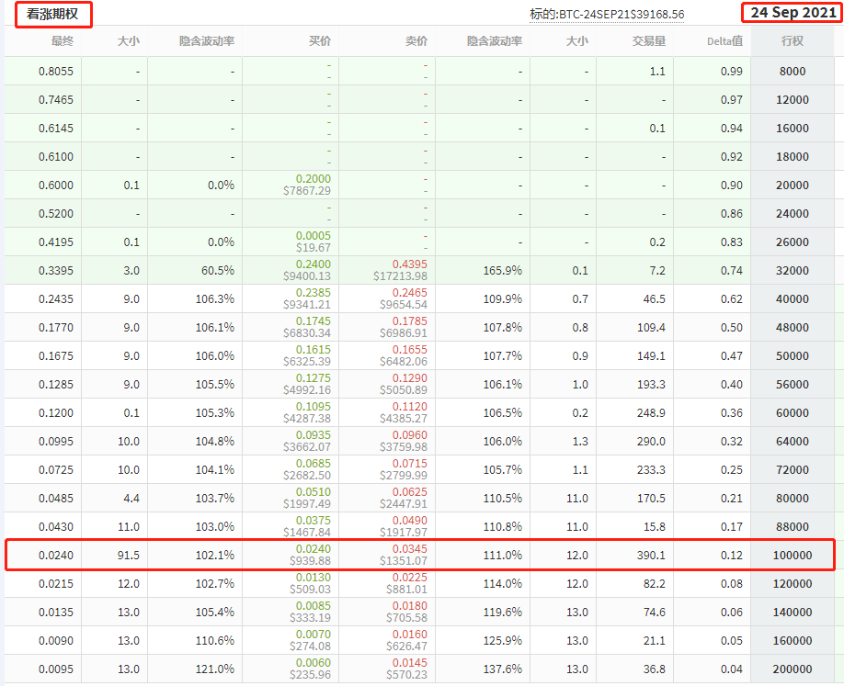Select the 50000 strike price cell
The height and width of the screenshot is (686, 844).
click(791, 356)
